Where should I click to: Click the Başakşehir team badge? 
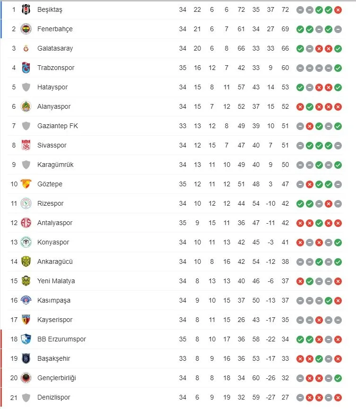point(26,358)
